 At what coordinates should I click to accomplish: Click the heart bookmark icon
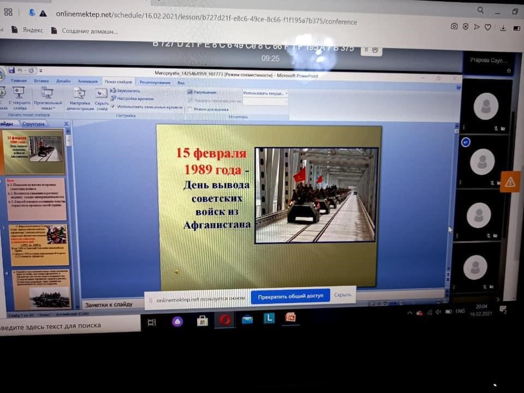pyautogui.click(x=488, y=27)
